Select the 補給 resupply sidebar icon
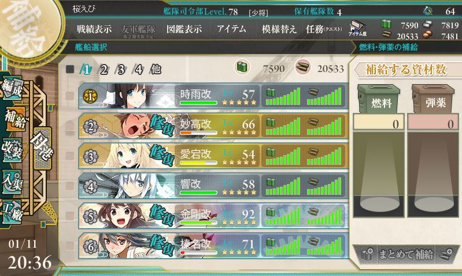This screenshot has height=276, width=462. click(x=14, y=119)
